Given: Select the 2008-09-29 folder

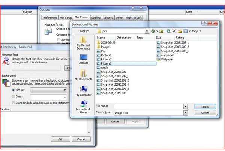Looking at the screenshot, I should (x=106, y=43).
